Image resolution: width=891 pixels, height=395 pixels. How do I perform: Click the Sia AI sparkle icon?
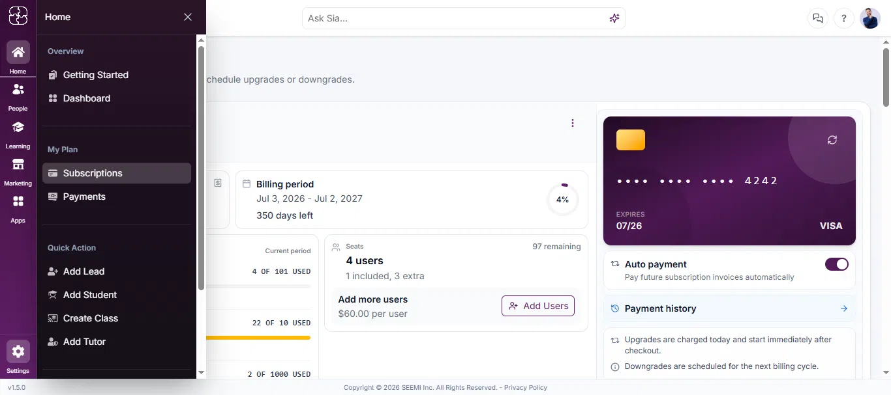pos(614,18)
